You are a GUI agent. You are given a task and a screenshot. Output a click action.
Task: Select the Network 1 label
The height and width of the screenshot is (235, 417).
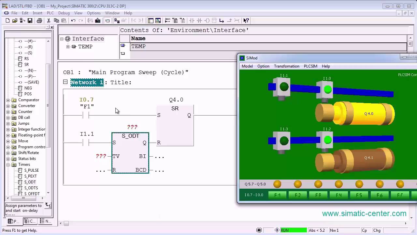click(87, 82)
